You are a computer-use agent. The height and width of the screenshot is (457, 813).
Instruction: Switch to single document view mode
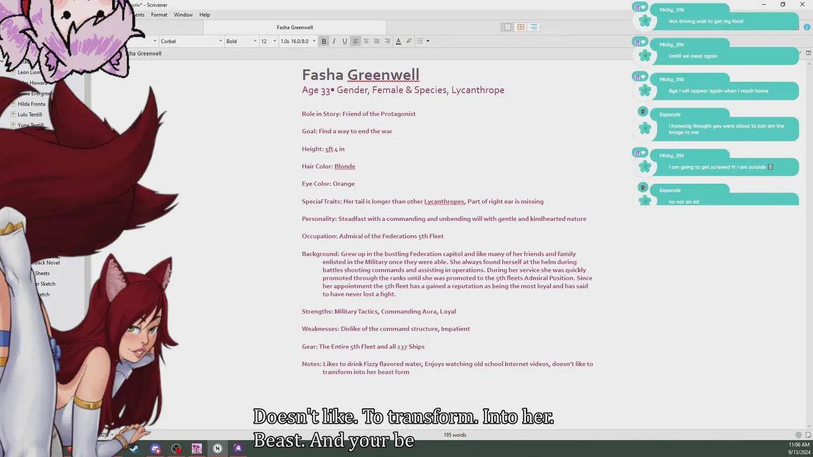[x=507, y=27]
